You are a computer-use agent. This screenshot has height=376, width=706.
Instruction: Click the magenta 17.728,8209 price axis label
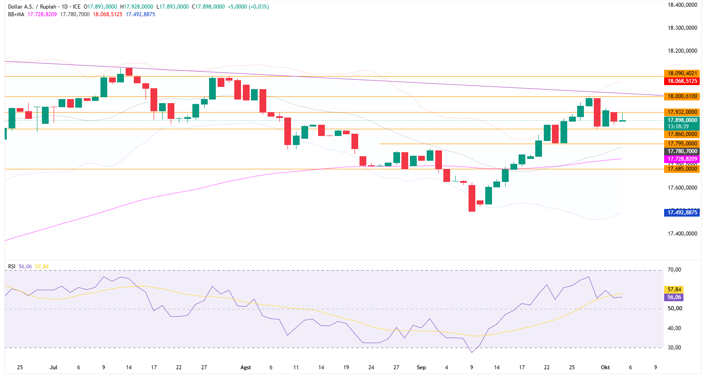[682, 159]
